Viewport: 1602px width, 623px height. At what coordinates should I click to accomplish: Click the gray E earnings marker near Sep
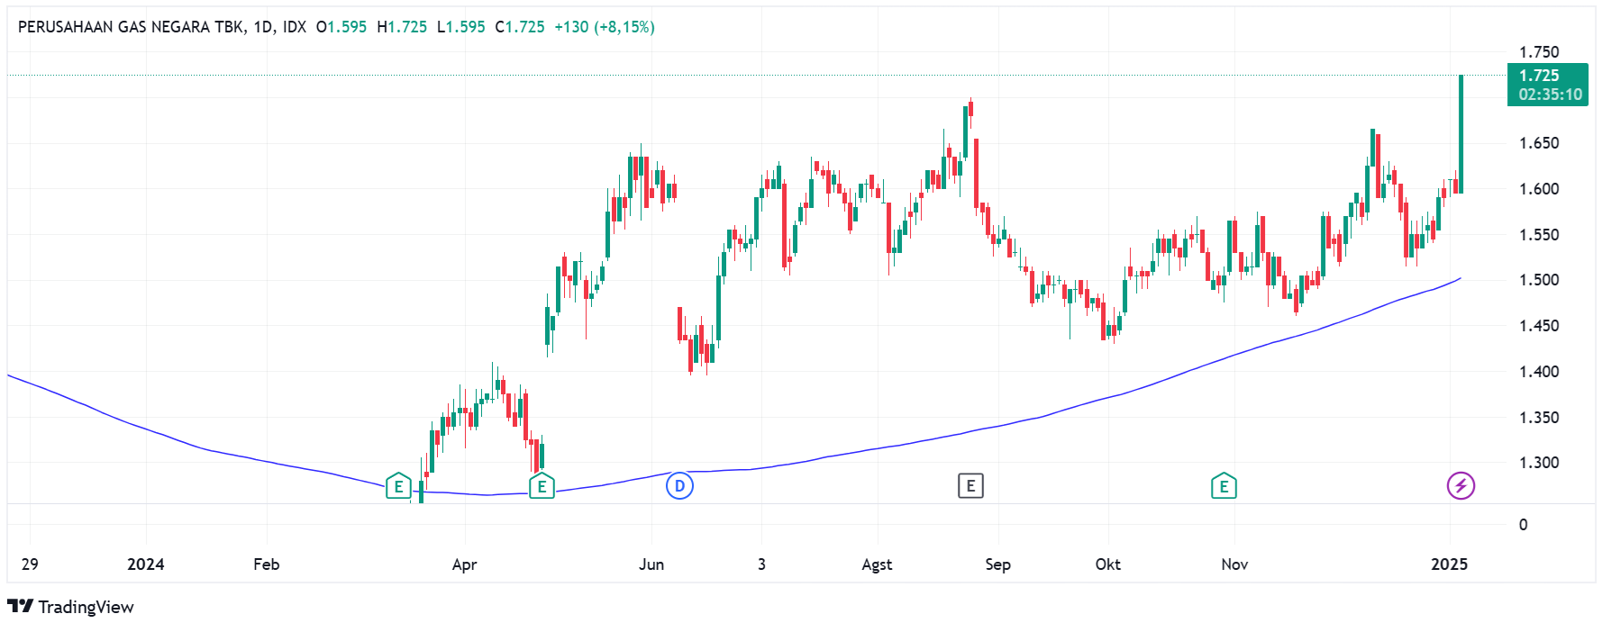coord(970,486)
